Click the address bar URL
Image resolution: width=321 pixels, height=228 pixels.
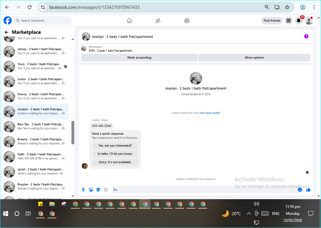(94, 8)
